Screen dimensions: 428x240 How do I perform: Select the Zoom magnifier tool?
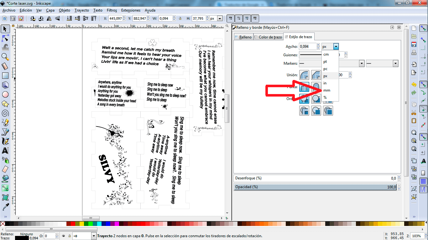pyautogui.click(x=5, y=57)
